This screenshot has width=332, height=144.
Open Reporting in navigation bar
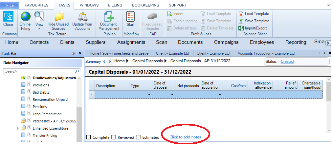[x=296, y=42]
